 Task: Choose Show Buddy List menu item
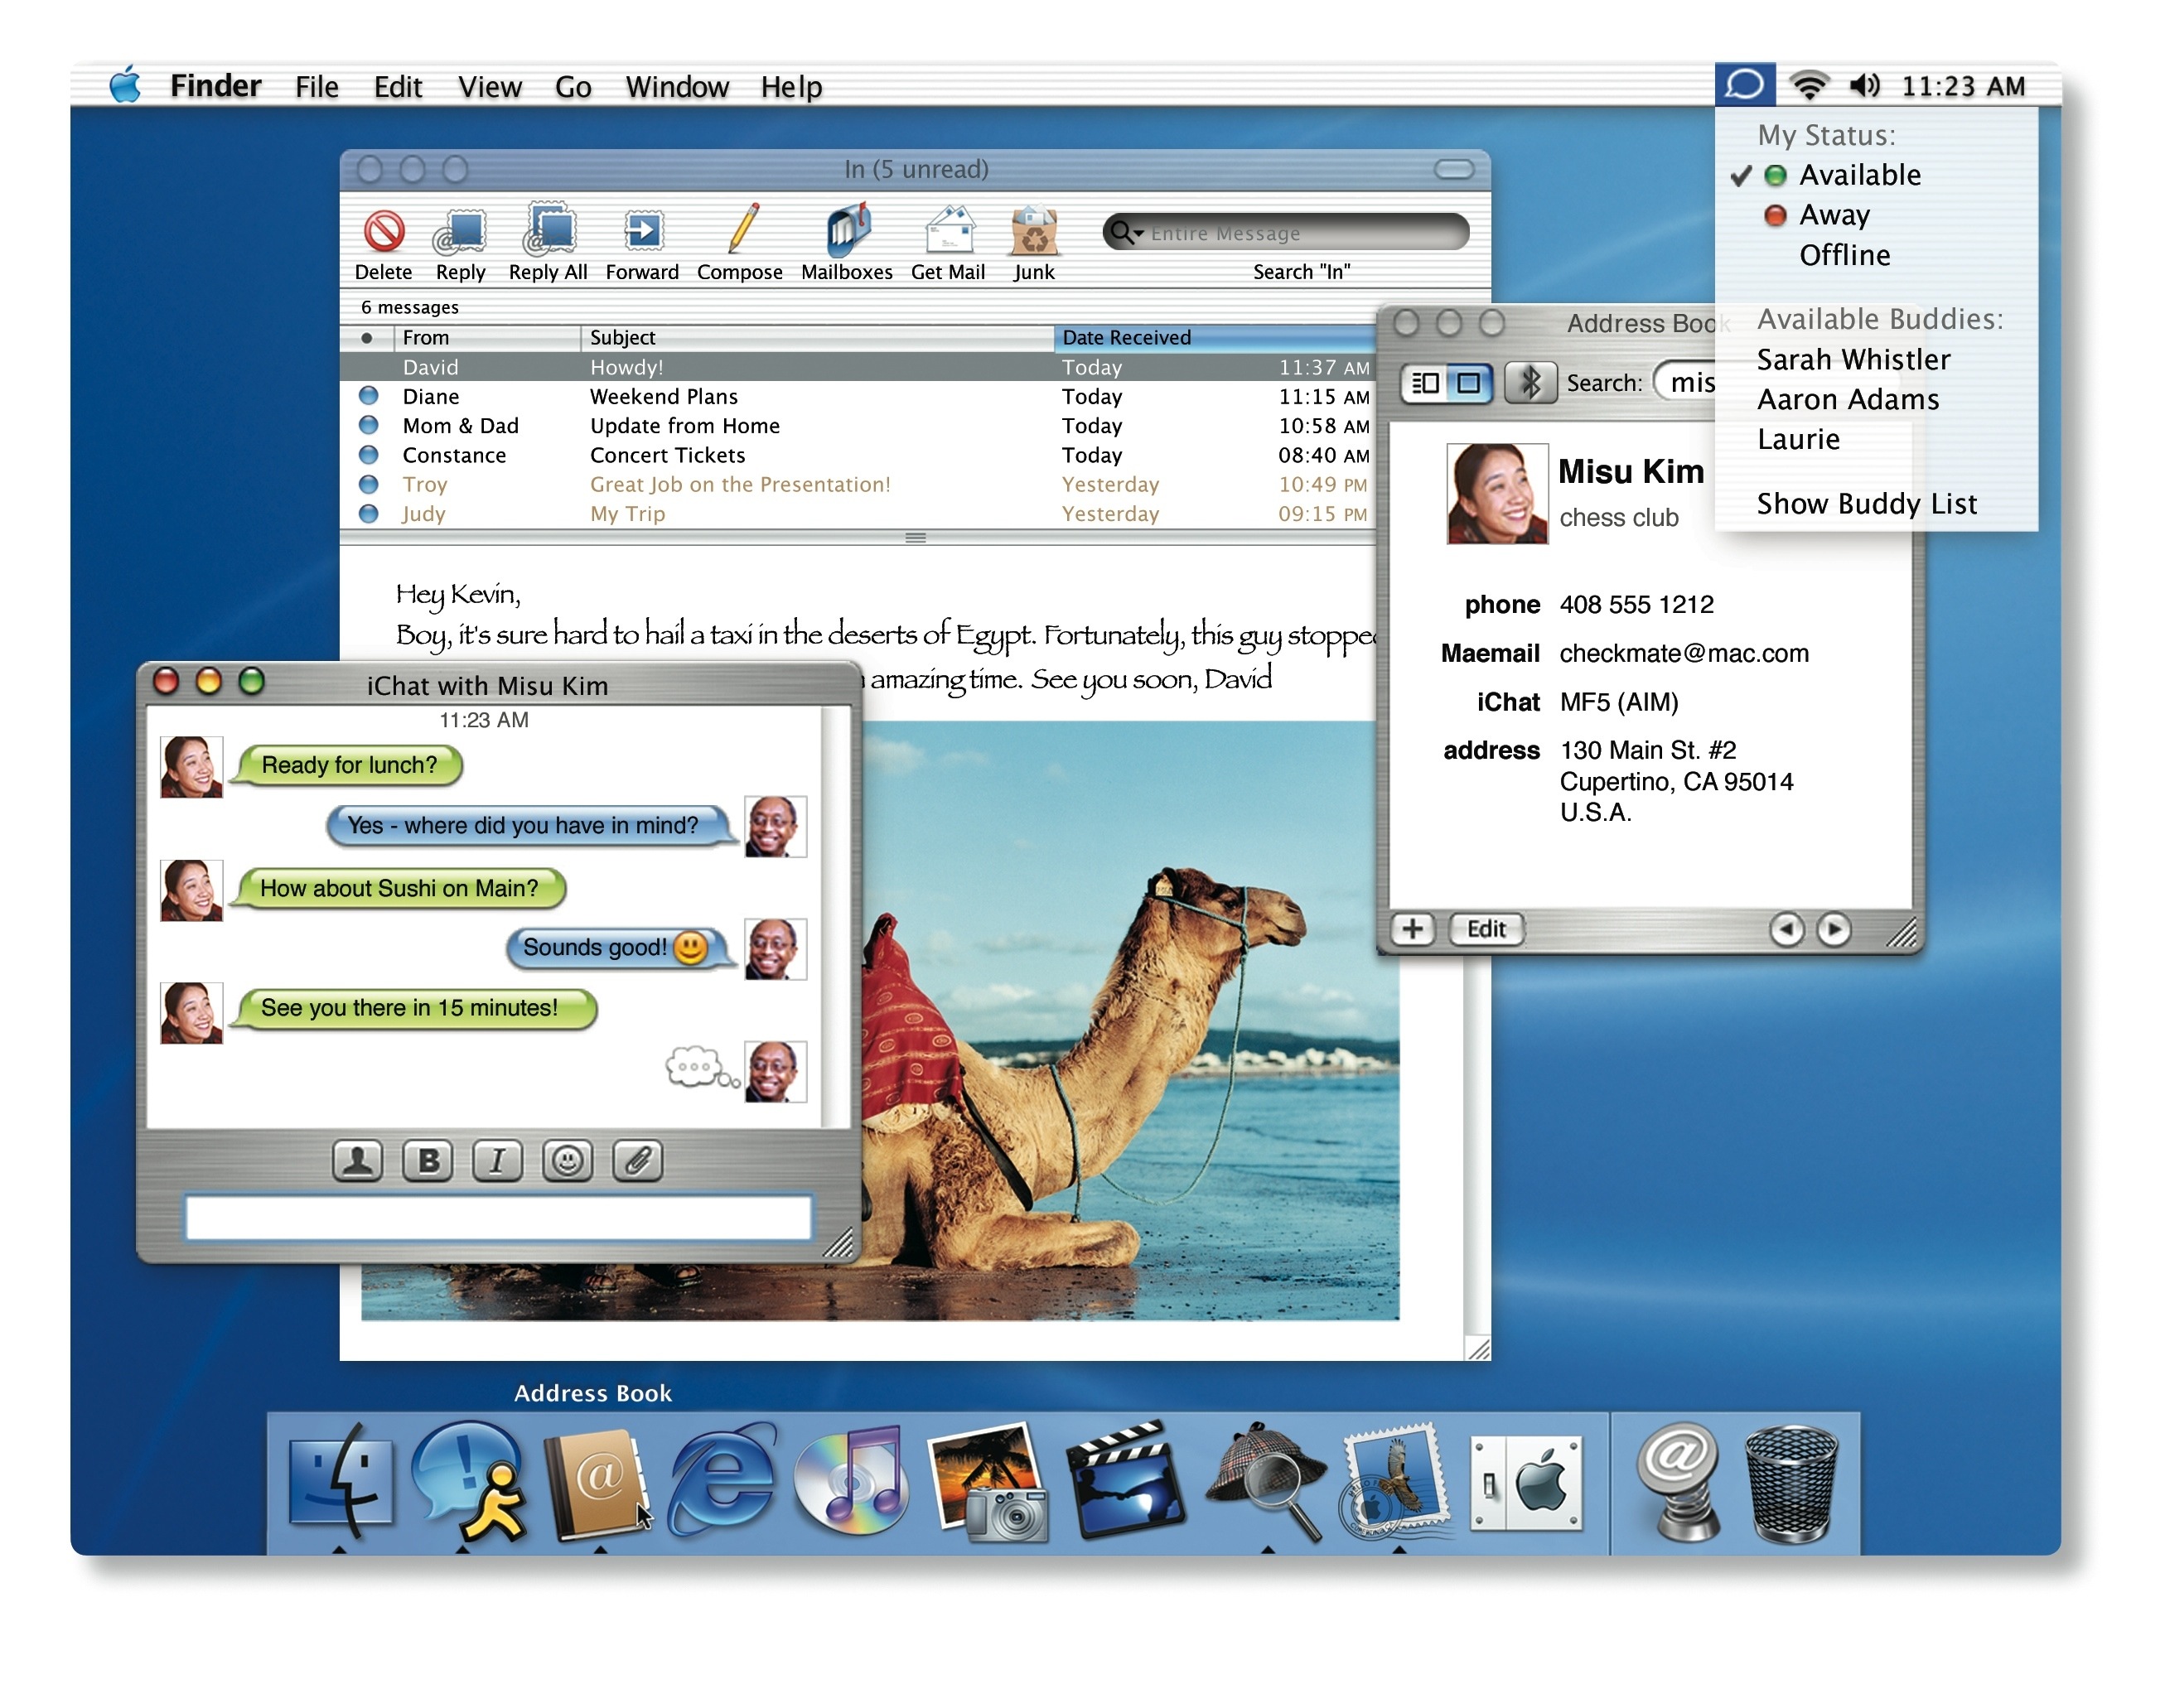(x=1866, y=503)
